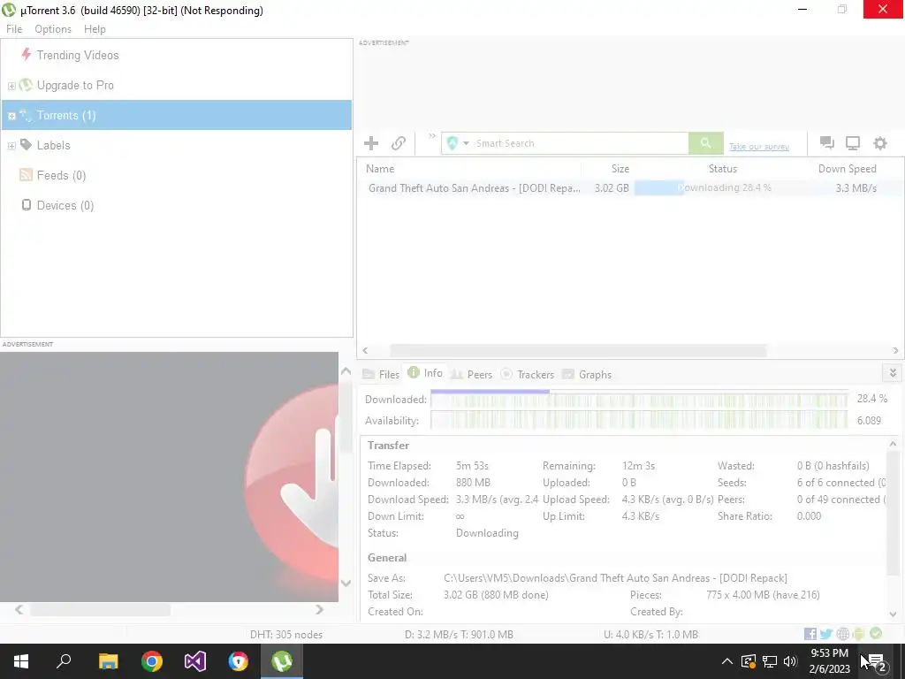The width and height of the screenshot is (905, 679).
Task: Click the green network OK checkmark icon
Action: pyautogui.click(x=876, y=633)
